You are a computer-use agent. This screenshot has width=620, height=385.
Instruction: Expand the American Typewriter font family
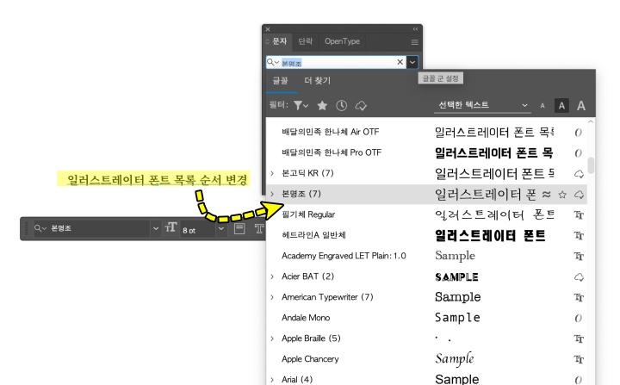coord(272,297)
